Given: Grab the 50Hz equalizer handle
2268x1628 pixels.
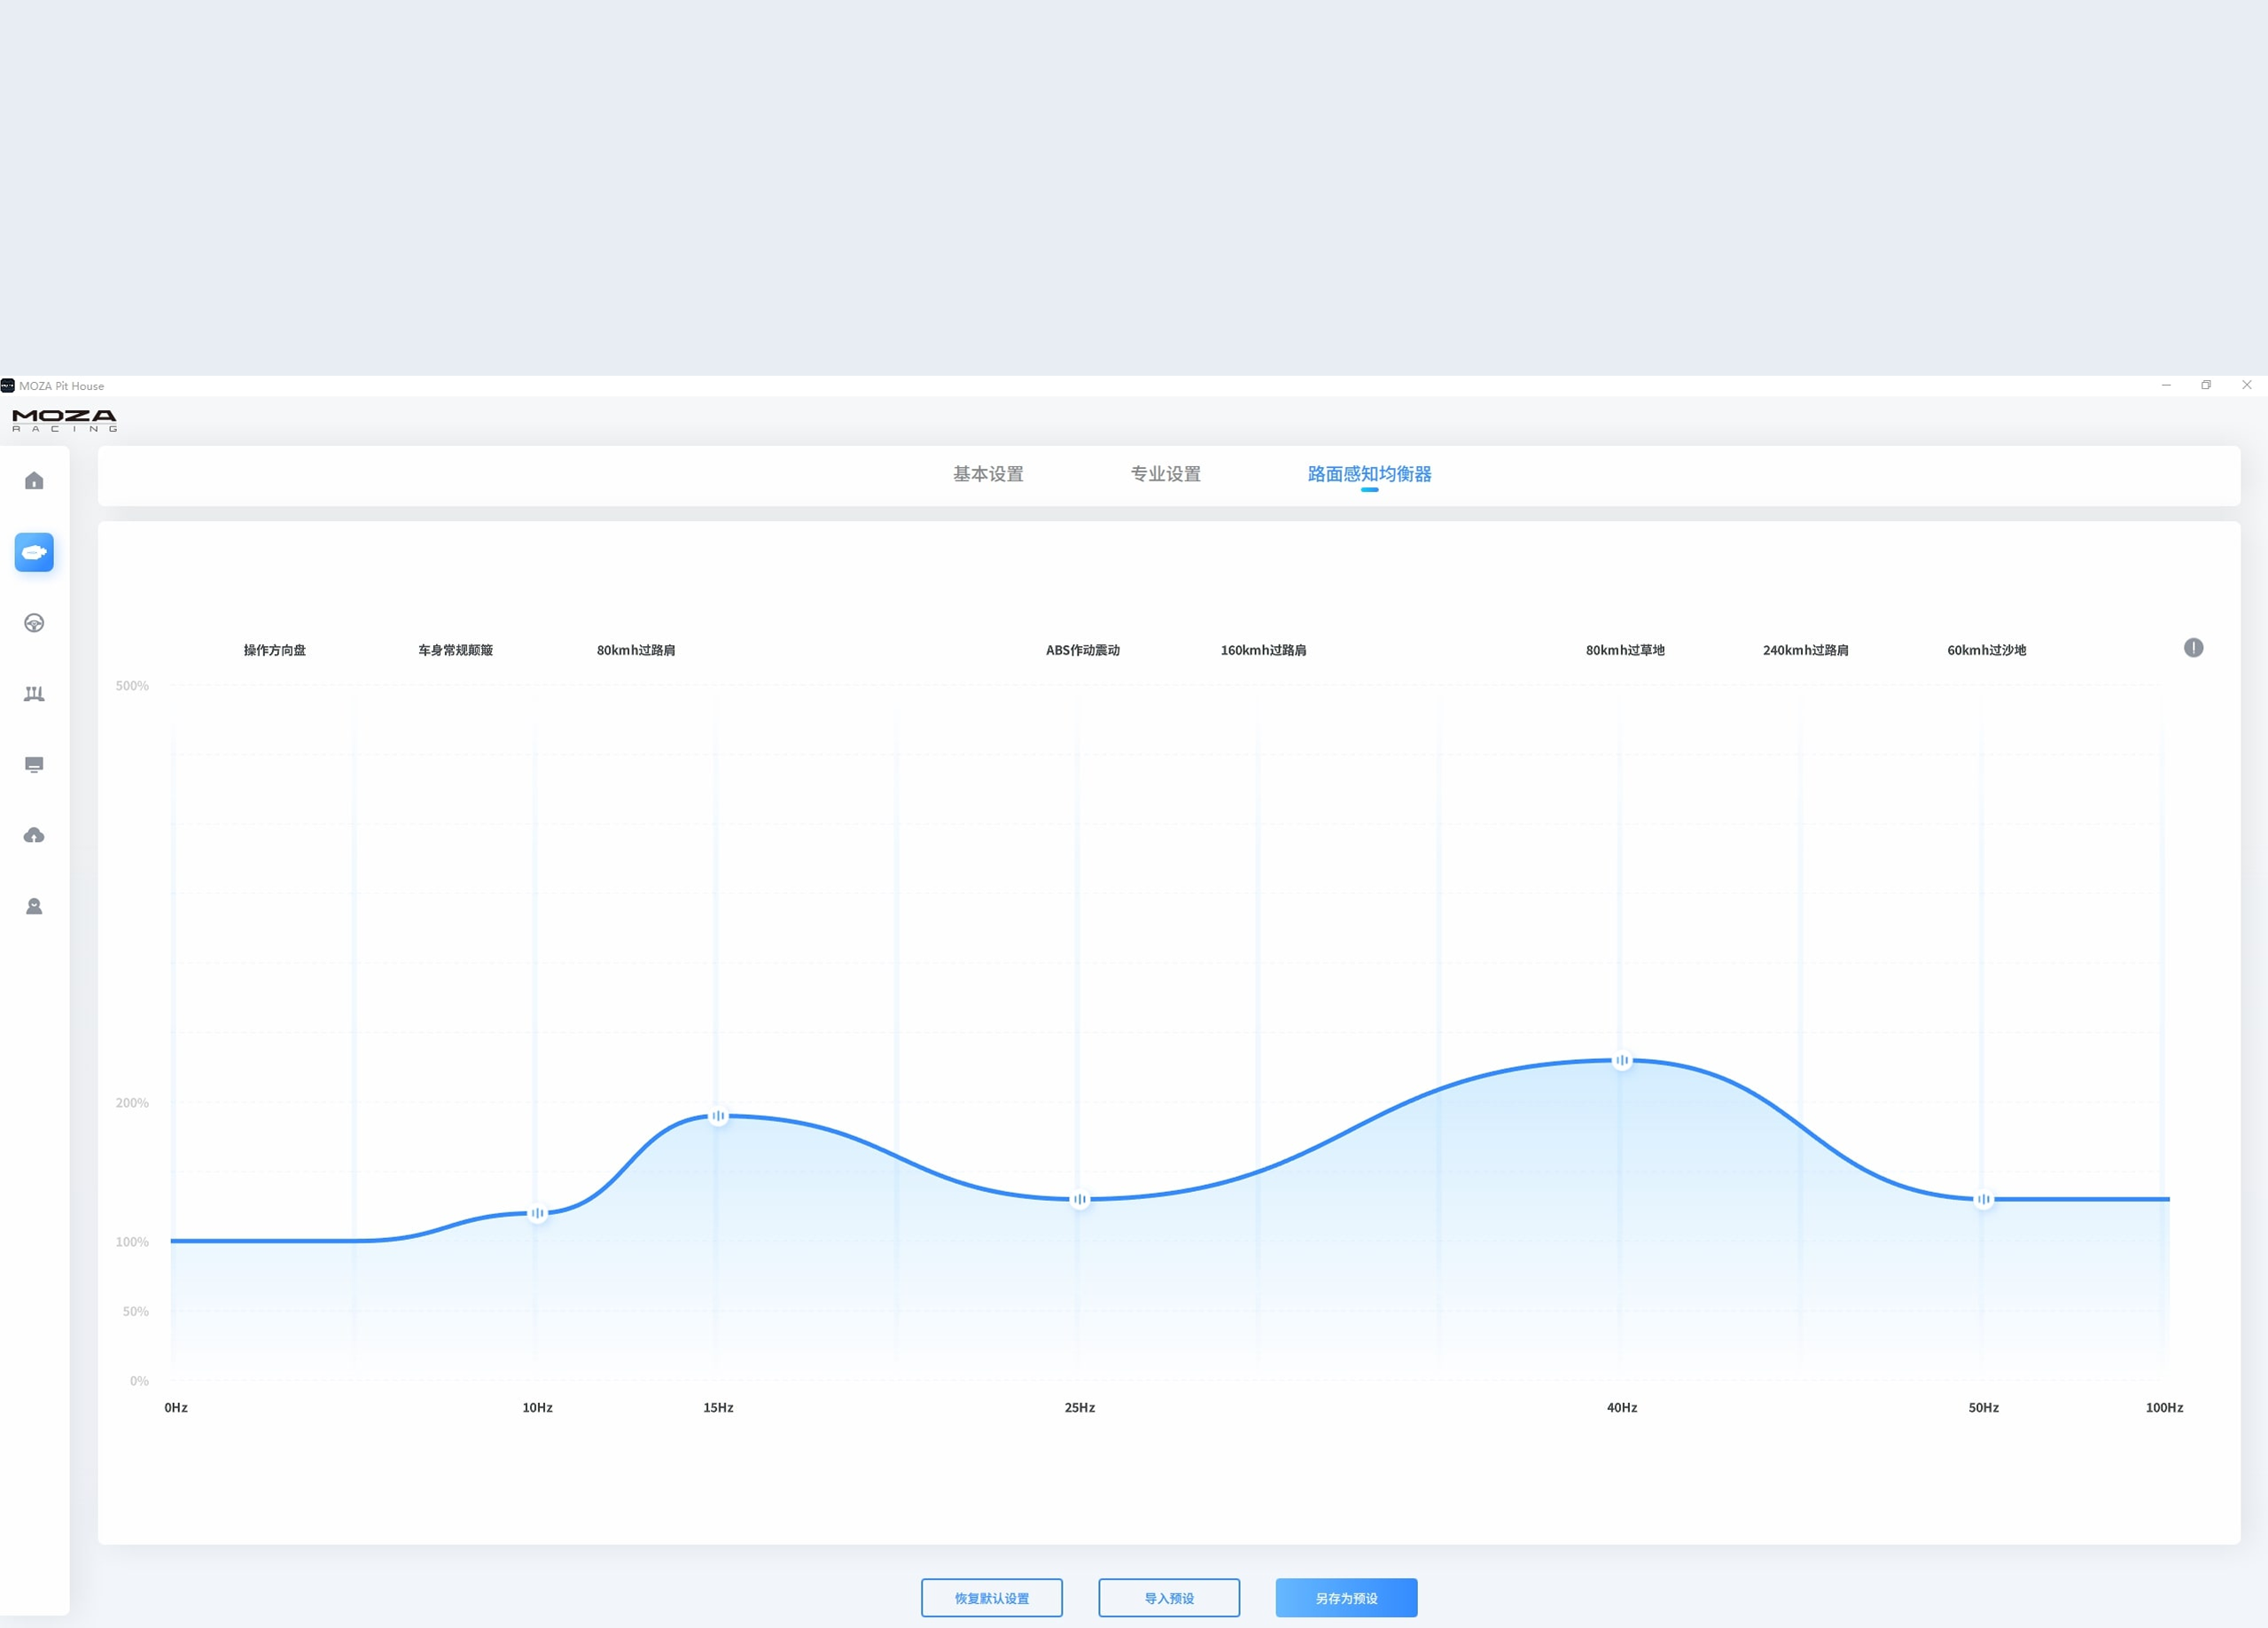Looking at the screenshot, I should click(x=1983, y=1199).
